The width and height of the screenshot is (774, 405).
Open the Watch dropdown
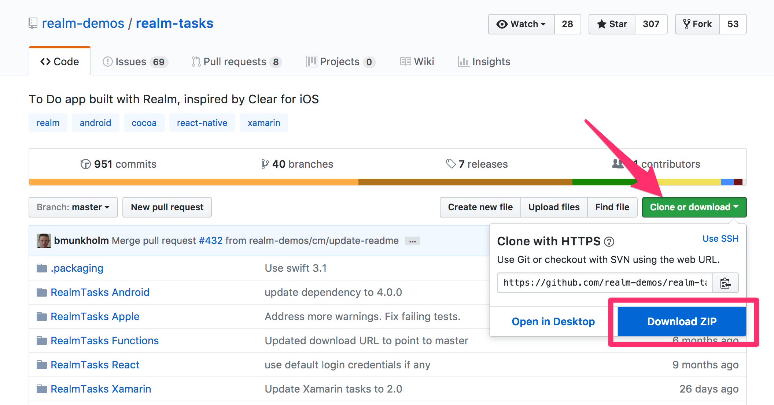(x=521, y=24)
